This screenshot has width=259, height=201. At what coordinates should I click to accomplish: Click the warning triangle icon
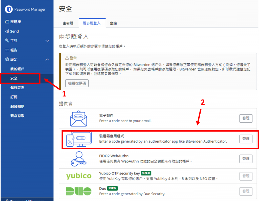[x=67, y=58]
